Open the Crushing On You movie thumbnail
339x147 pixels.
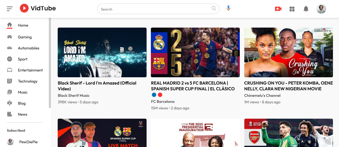[289, 52]
